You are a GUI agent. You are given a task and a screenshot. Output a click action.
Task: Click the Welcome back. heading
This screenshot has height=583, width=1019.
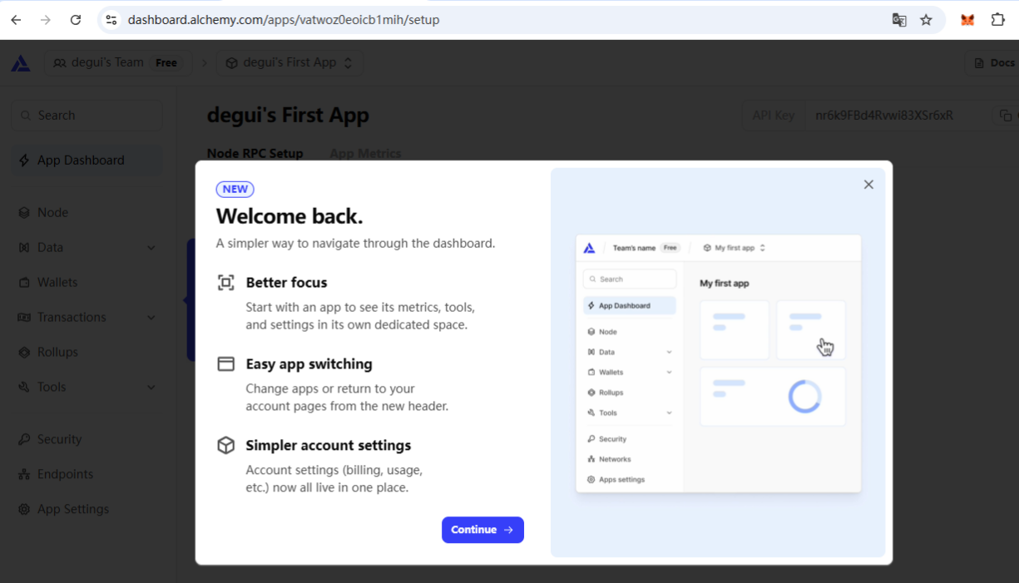(289, 217)
